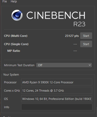The width and height of the screenshot is (97, 117).
Task: Click the Cores x GHz field
Action: [57, 90]
